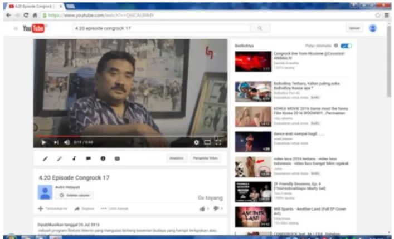Switch to theater mode

click(x=207, y=142)
